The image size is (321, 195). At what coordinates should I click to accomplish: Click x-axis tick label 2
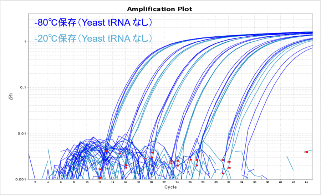tap(35, 182)
